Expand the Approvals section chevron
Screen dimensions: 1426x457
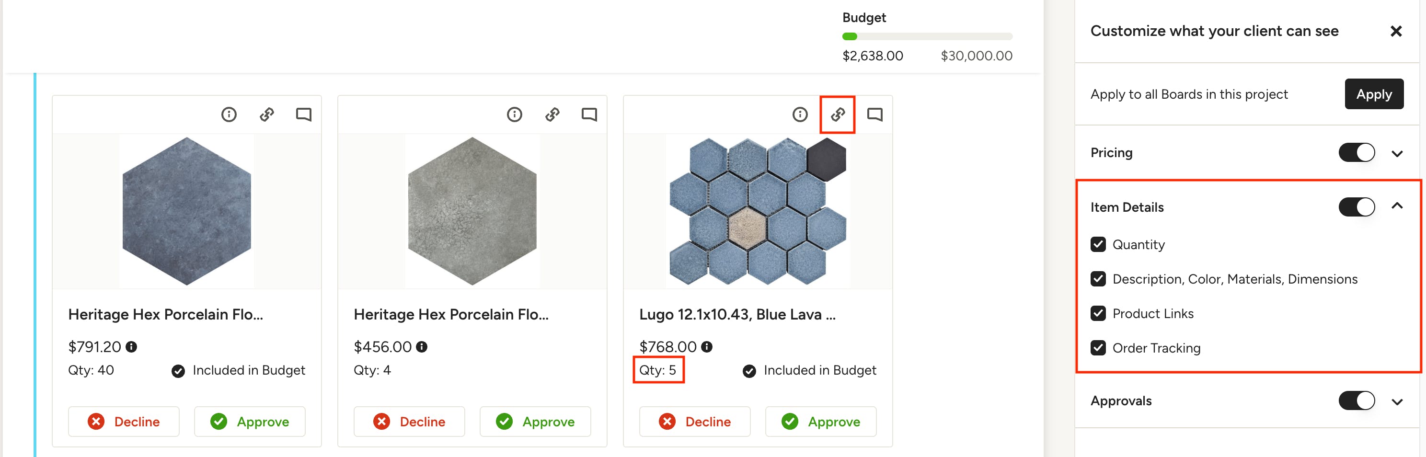point(1397,402)
